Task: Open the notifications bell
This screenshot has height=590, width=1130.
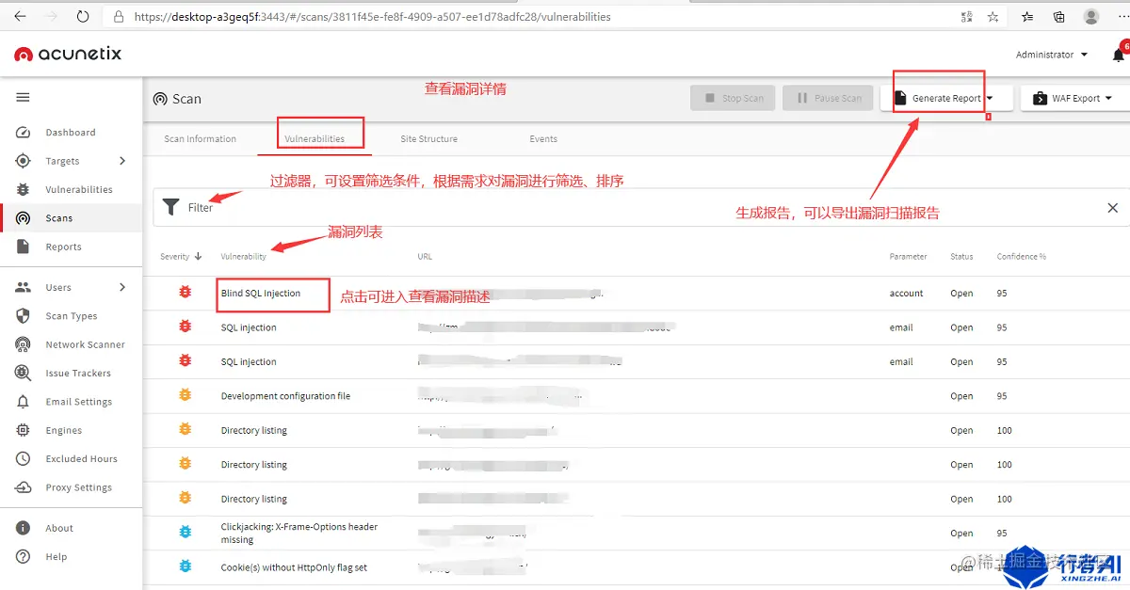Action: (1119, 55)
